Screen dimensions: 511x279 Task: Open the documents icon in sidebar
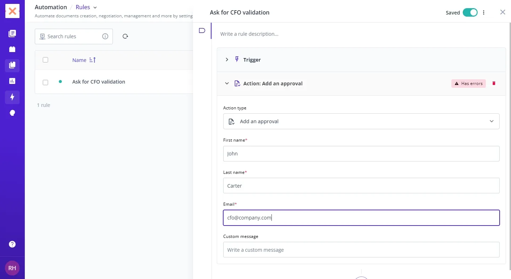12,34
